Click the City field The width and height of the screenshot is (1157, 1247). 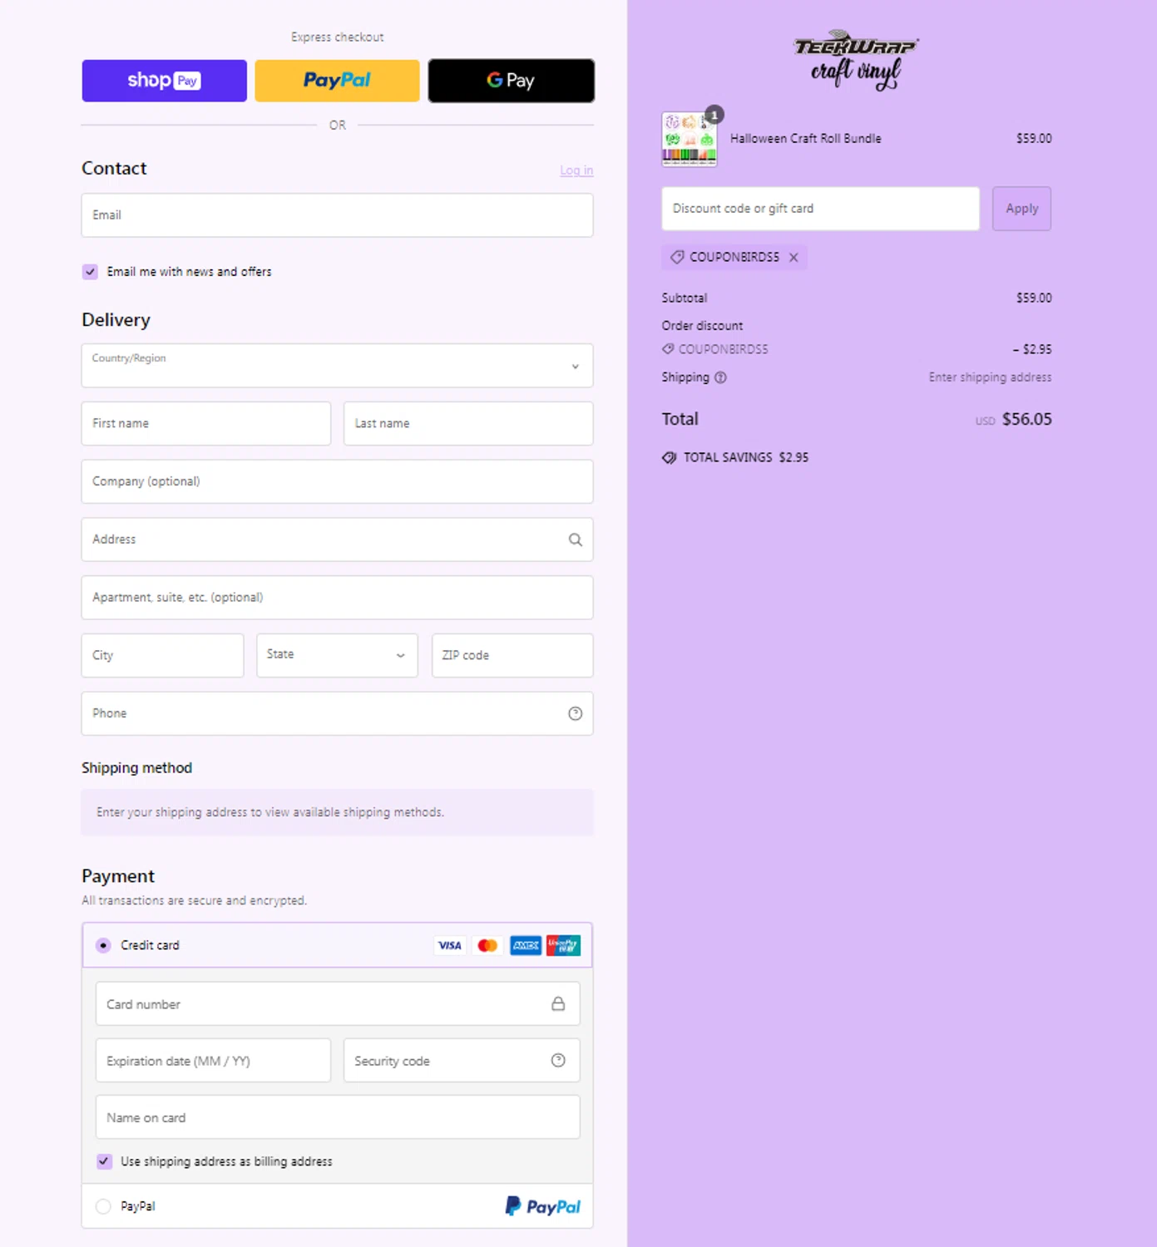click(162, 655)
